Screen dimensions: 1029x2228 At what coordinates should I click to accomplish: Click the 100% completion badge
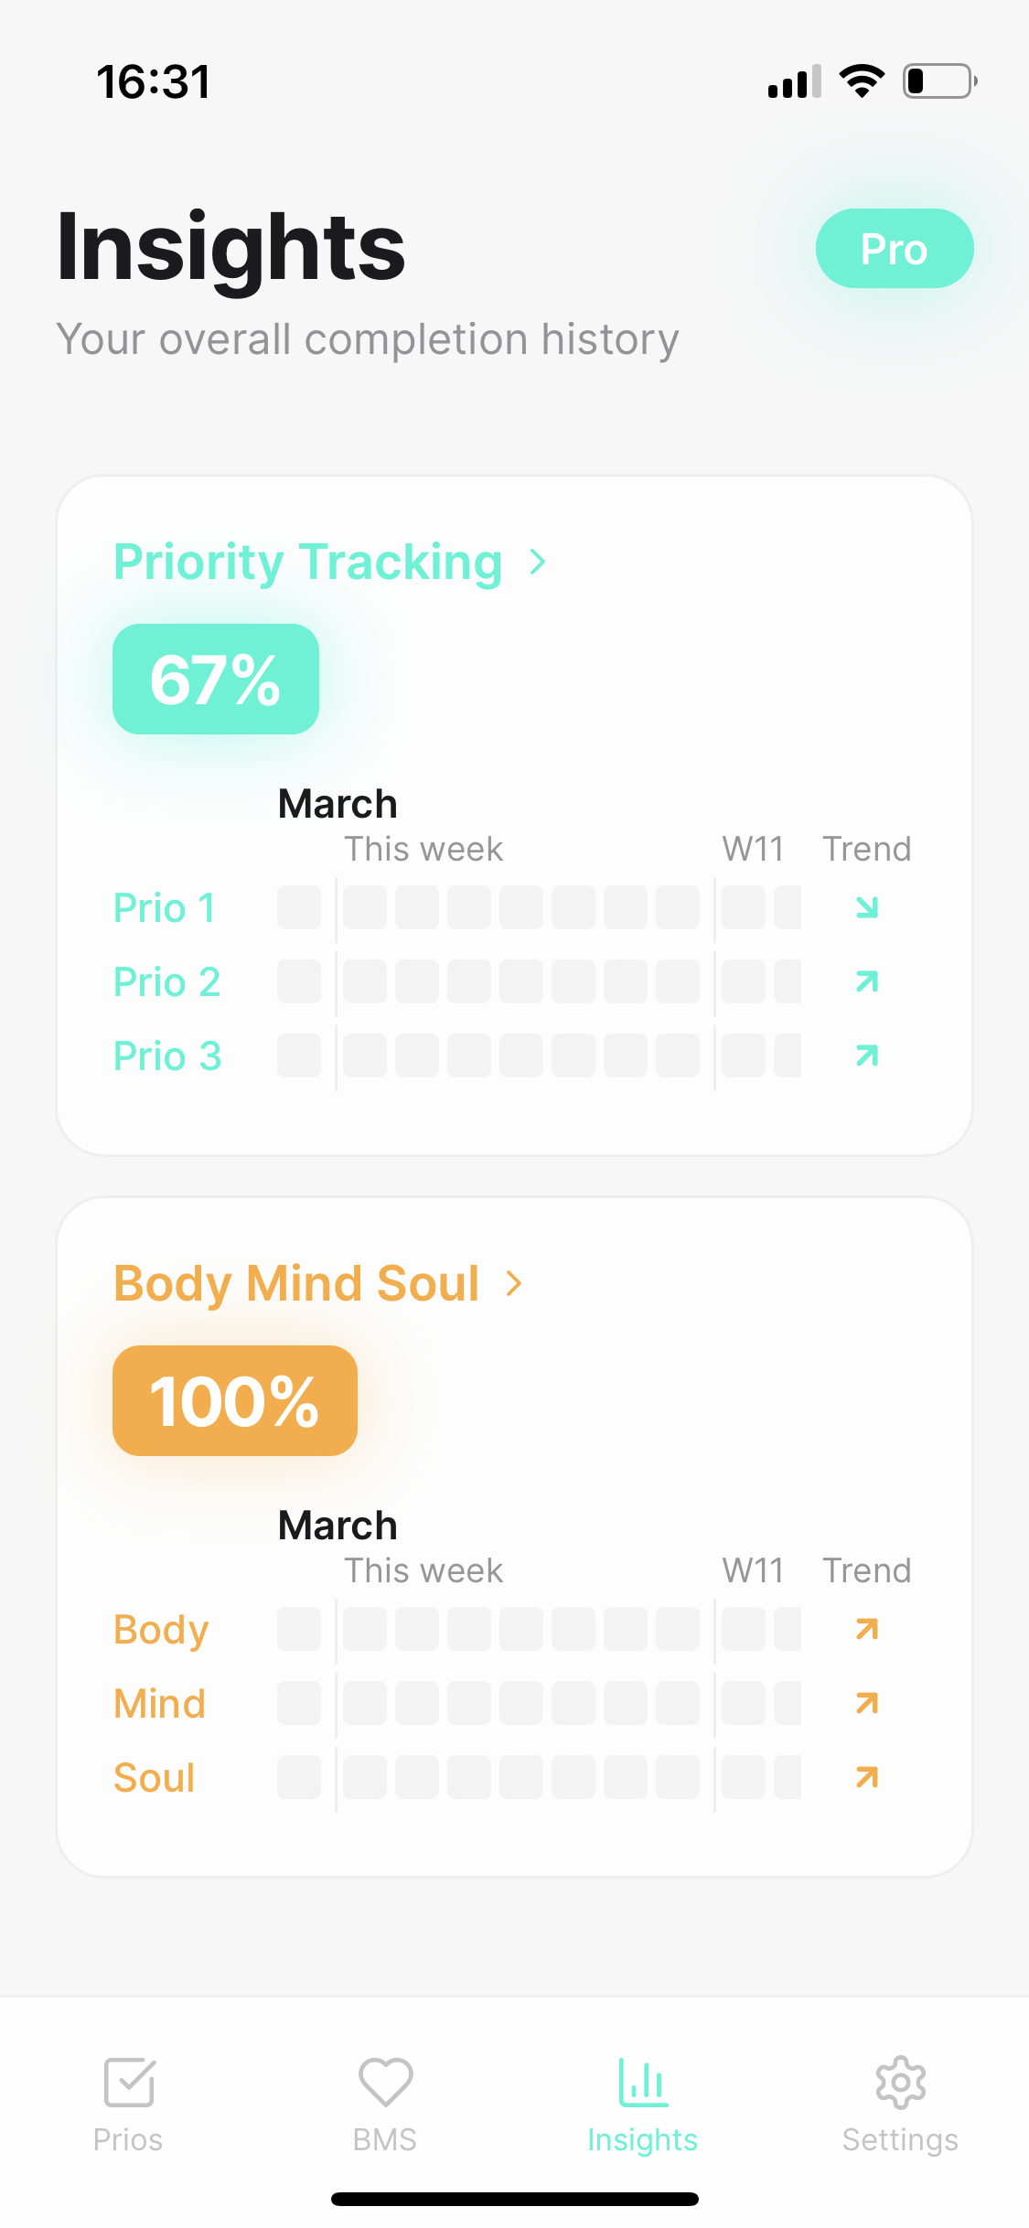(x=234, y=1400)
